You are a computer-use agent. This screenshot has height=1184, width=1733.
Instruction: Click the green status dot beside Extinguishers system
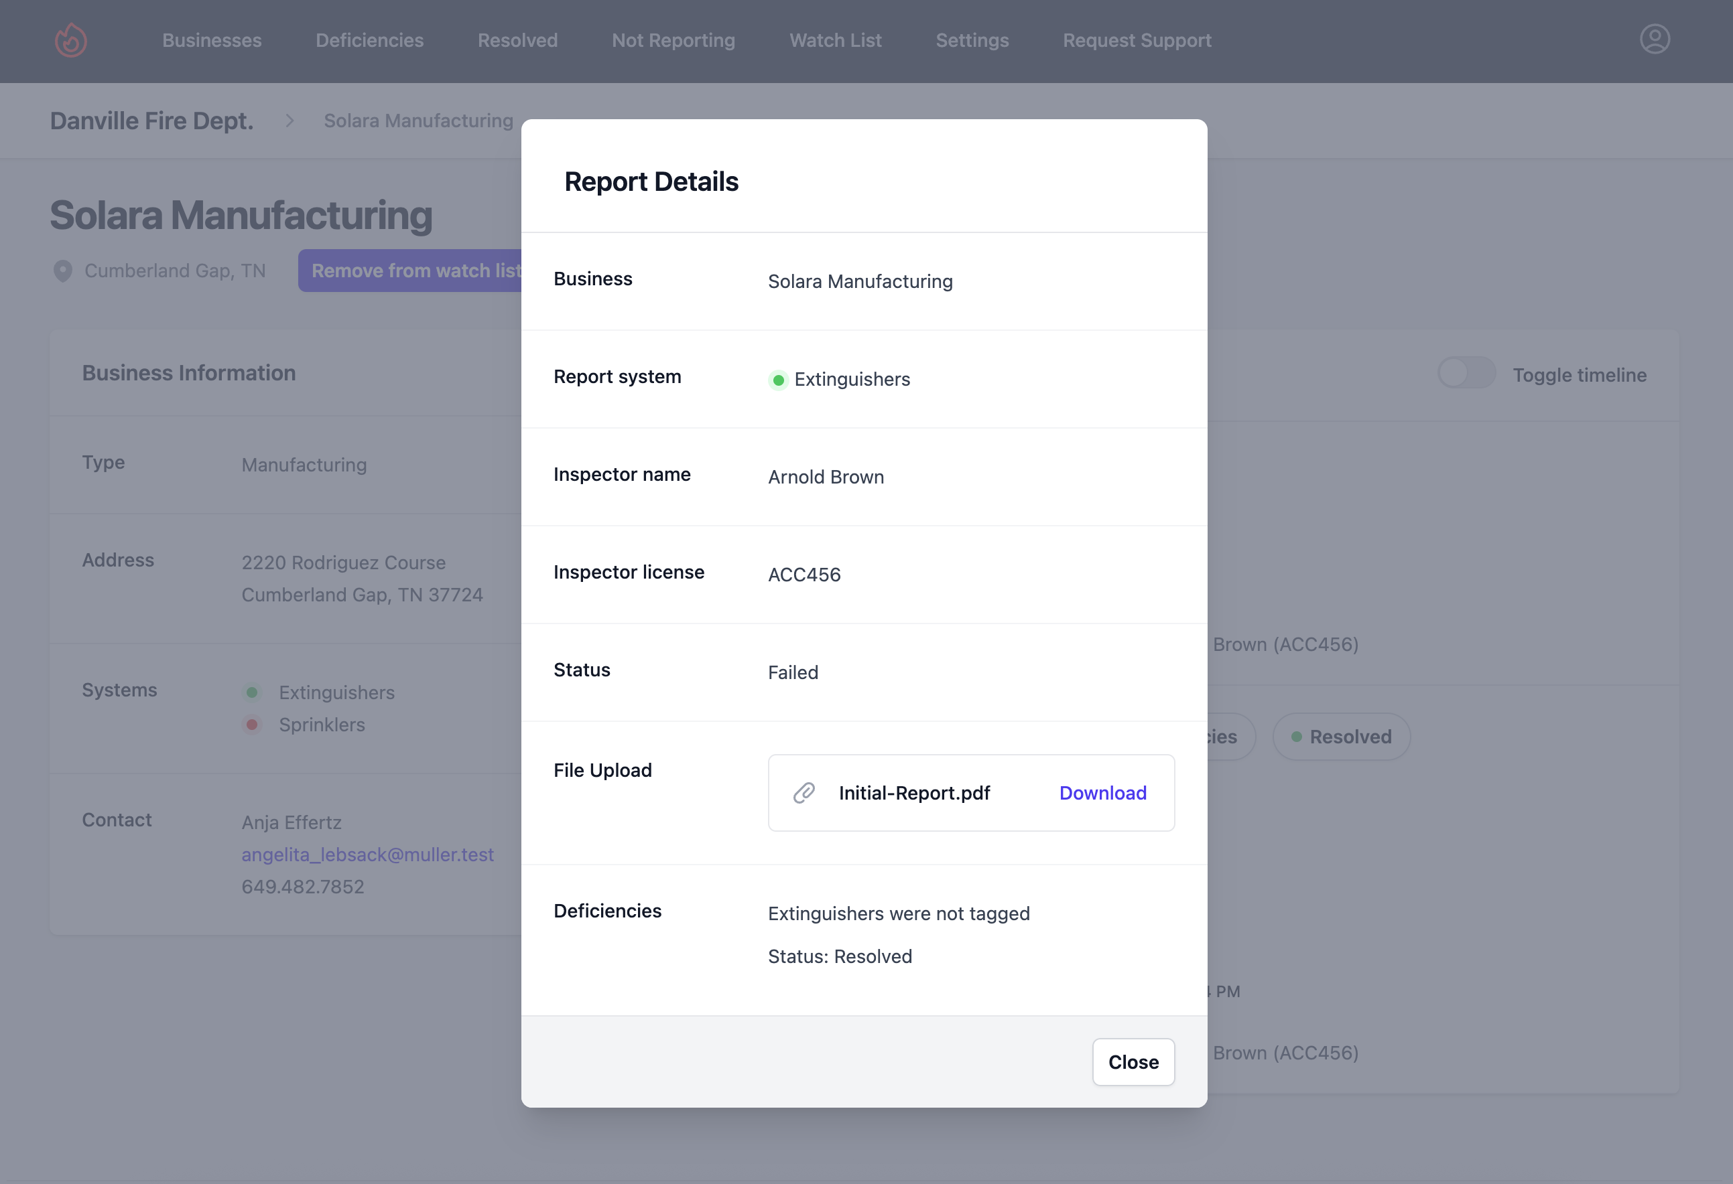[x=253, y=692]
